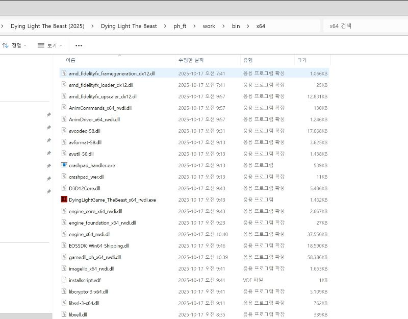The image size is (408, 319).
Task: Click the EOSSDK Win64 Shipping.dll file icon
Action: pyautogui.click(x=64, y=246)
